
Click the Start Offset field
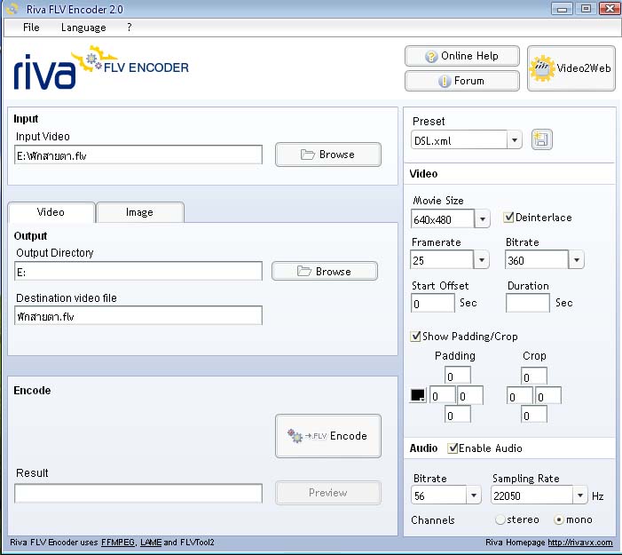(x=433, y=304)
